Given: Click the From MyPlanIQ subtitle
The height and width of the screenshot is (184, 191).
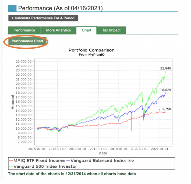Looking at the screenshot, I should (x=92, y=55).
